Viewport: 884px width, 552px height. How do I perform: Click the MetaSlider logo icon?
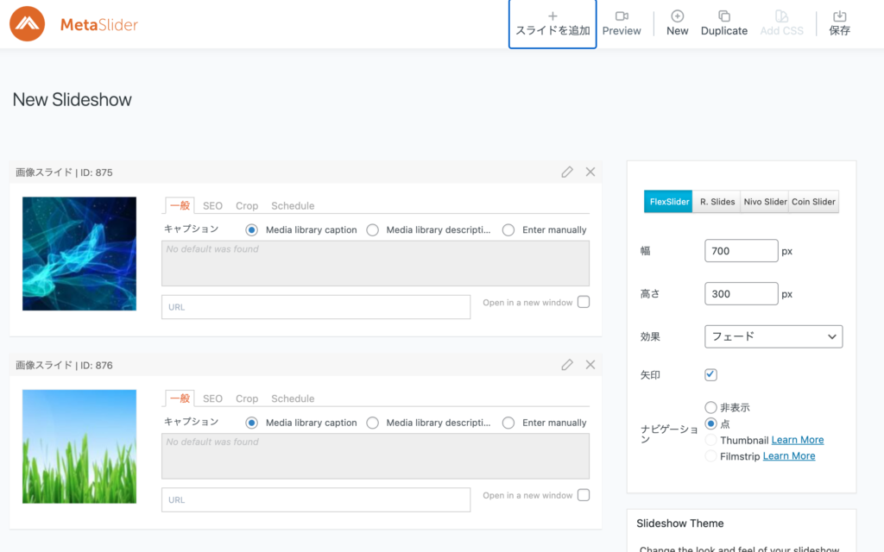click(x=27, y=24)
